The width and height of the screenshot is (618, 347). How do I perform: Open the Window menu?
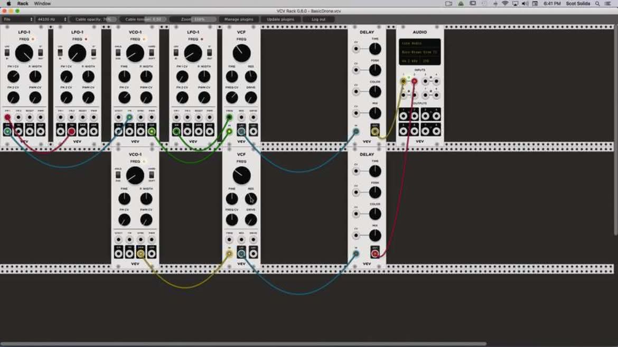(42, 4)
